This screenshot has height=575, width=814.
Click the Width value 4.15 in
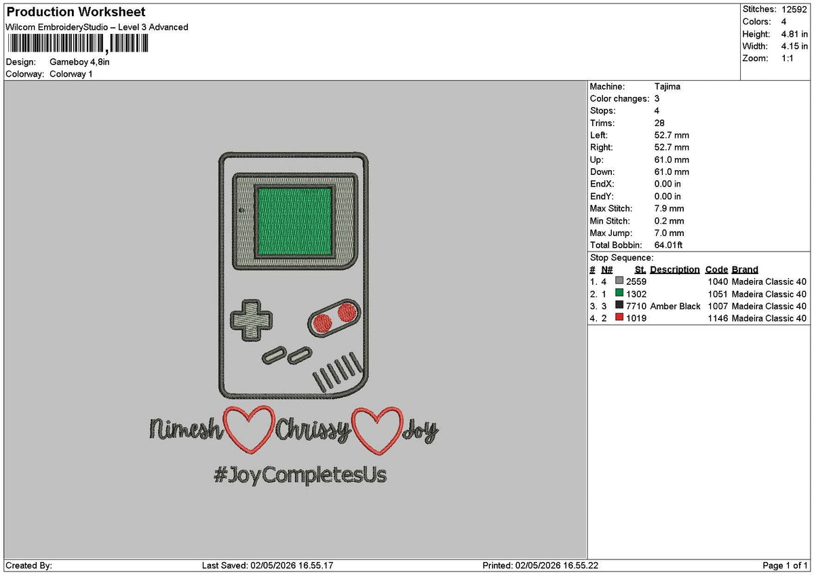click(794, 46)
